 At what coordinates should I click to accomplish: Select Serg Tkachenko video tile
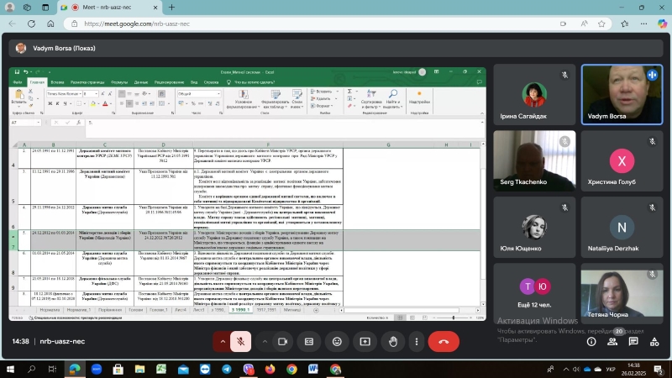coord(534,160)
